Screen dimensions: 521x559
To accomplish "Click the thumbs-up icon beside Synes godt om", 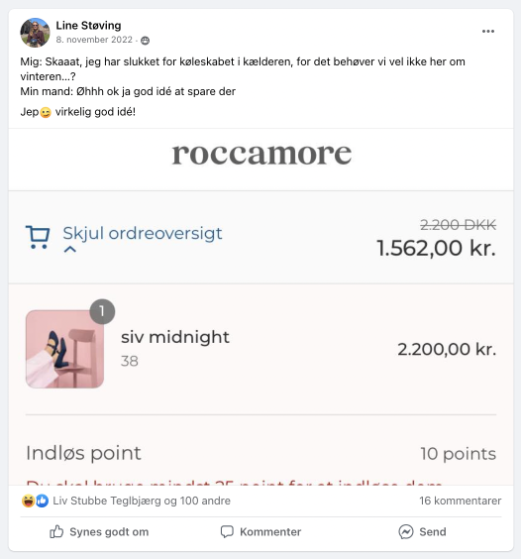I will 56,531.
